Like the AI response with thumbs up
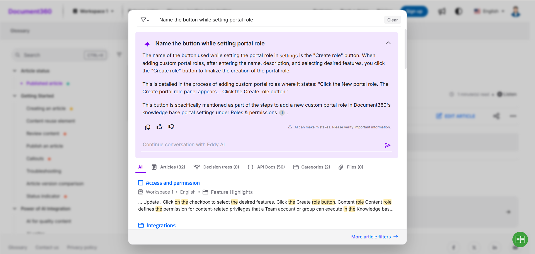 (159, 127)
